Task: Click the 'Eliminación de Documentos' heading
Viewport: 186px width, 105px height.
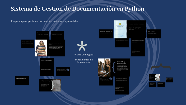Action: pyautogui.click(x=134, y=50)
